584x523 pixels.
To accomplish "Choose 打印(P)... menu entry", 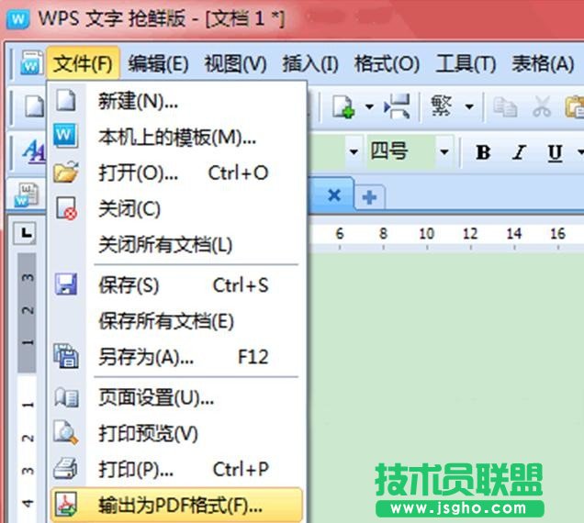I will tap(175, 469).
